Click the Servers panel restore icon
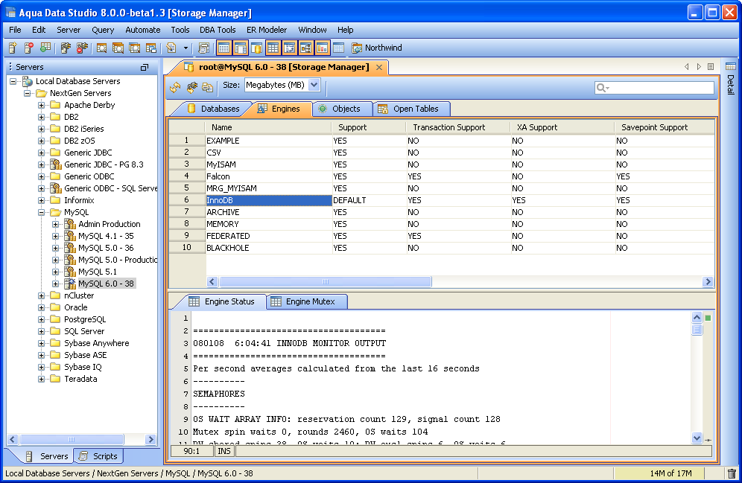This screenshot has height=483, width=742. tap(145, 67)
